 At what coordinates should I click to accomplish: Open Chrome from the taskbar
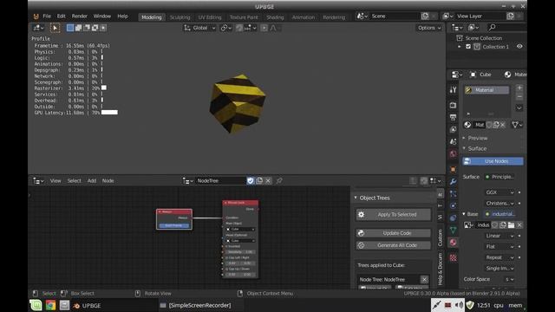pos(50,305)
